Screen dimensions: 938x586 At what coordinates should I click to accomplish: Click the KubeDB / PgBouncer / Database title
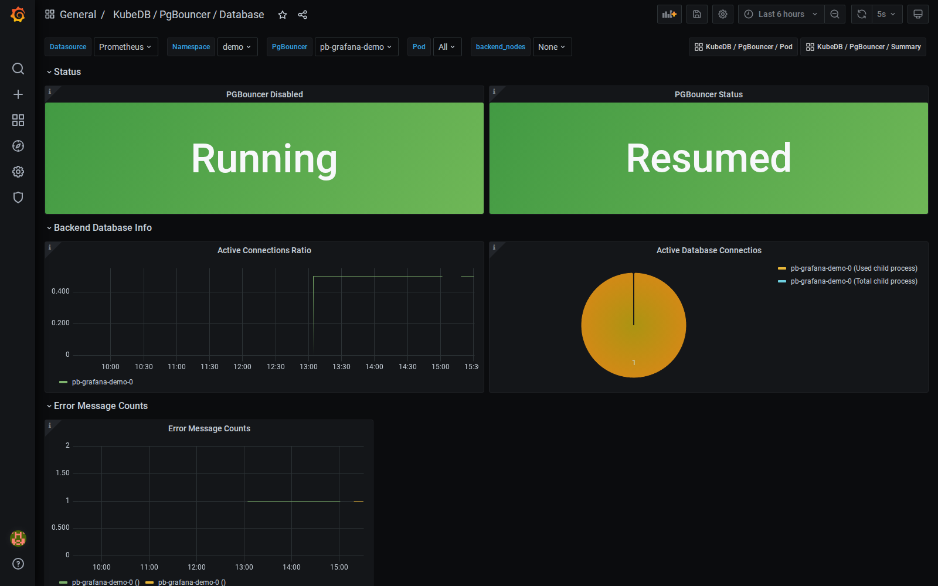coord(188,15)
